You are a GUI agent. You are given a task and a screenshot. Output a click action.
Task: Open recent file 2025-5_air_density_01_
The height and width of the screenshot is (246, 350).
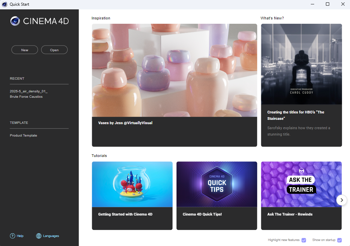28,91
